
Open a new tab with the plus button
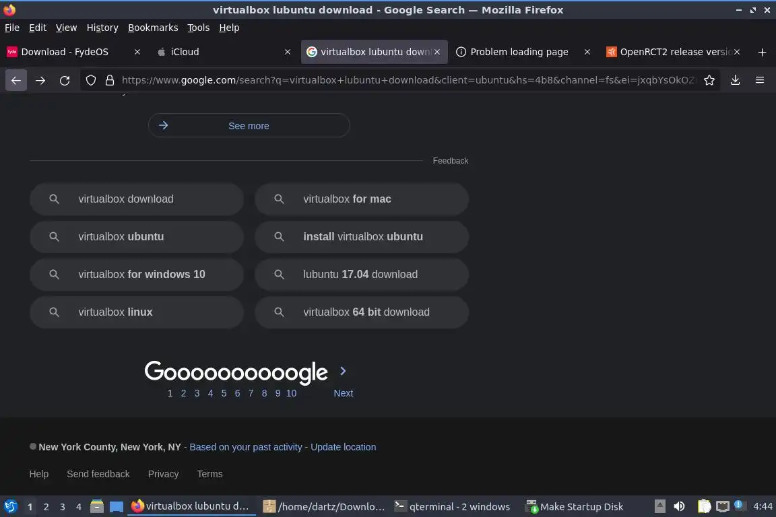(762, 52)
